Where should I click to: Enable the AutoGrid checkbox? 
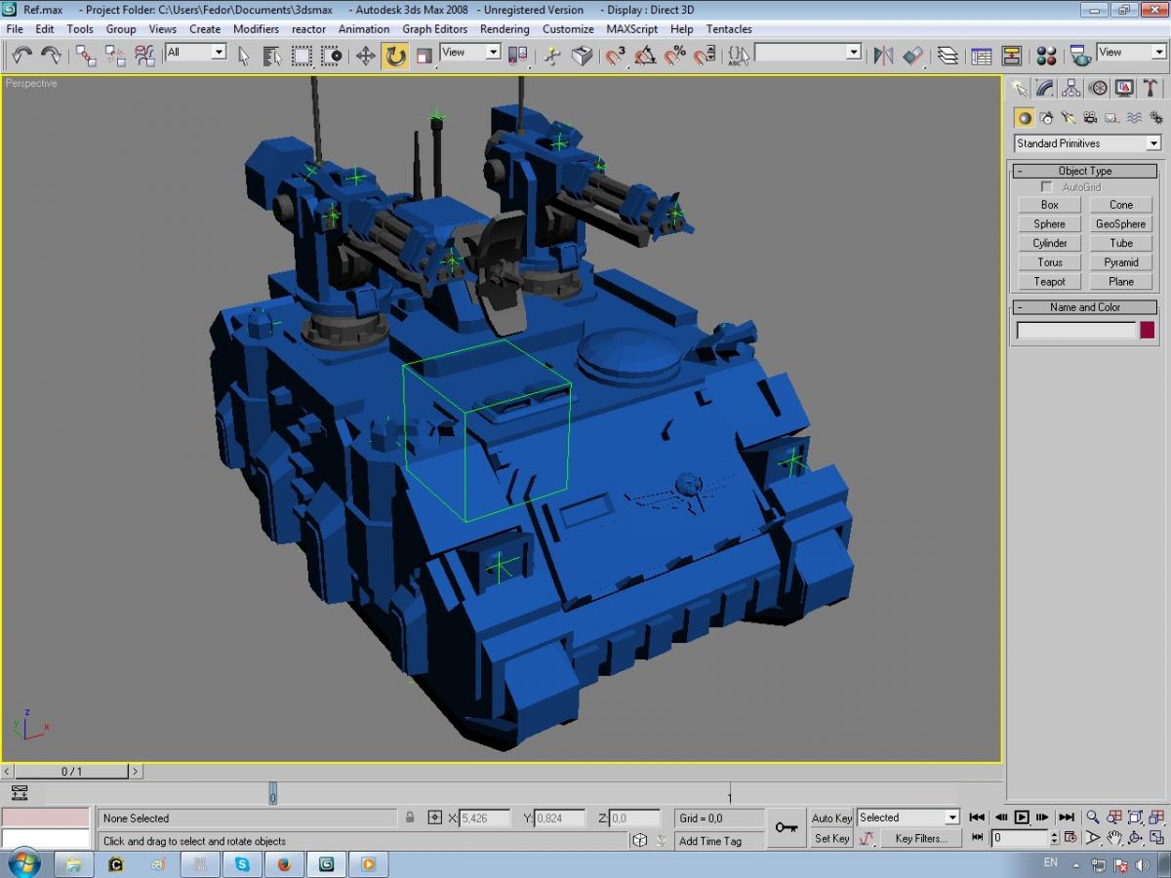click(x=1047, y=187)
